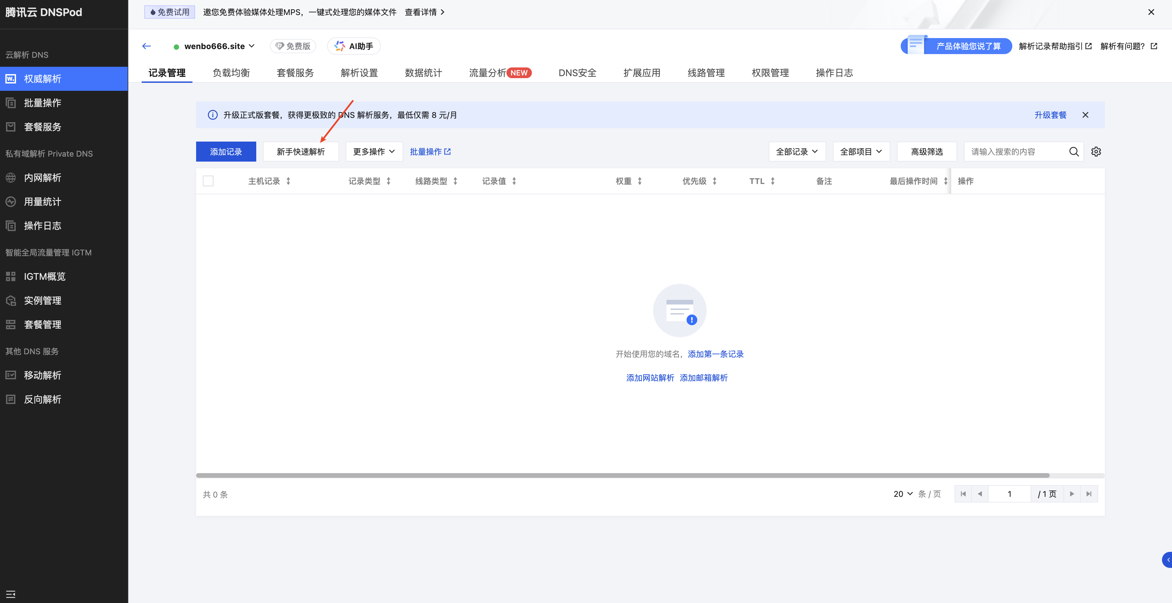The image size is (1172, 603).
Task: Select 内网解析 in the sidebar
Action: pos(42,177)
